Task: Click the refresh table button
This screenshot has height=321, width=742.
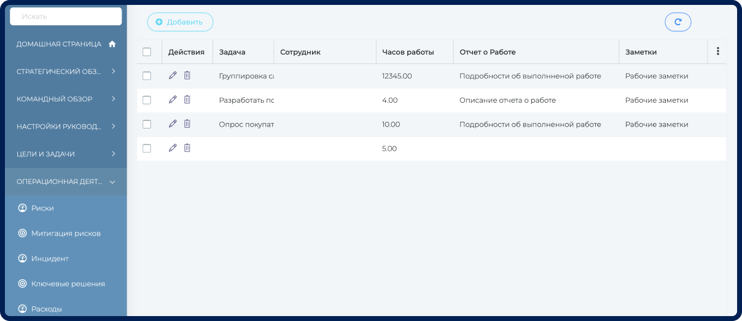Action: click(x=678, y=22)
